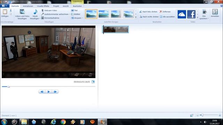Screen dimensions: 223x125
Task: Click the thumbnail size icon in status bar
Action: tap(192, 115)
